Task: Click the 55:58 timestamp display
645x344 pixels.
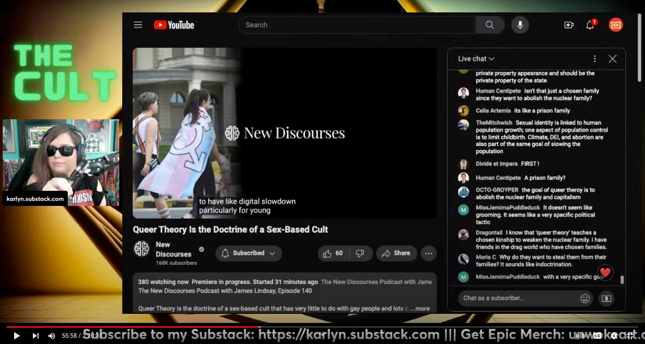Action: coord(70,336)
